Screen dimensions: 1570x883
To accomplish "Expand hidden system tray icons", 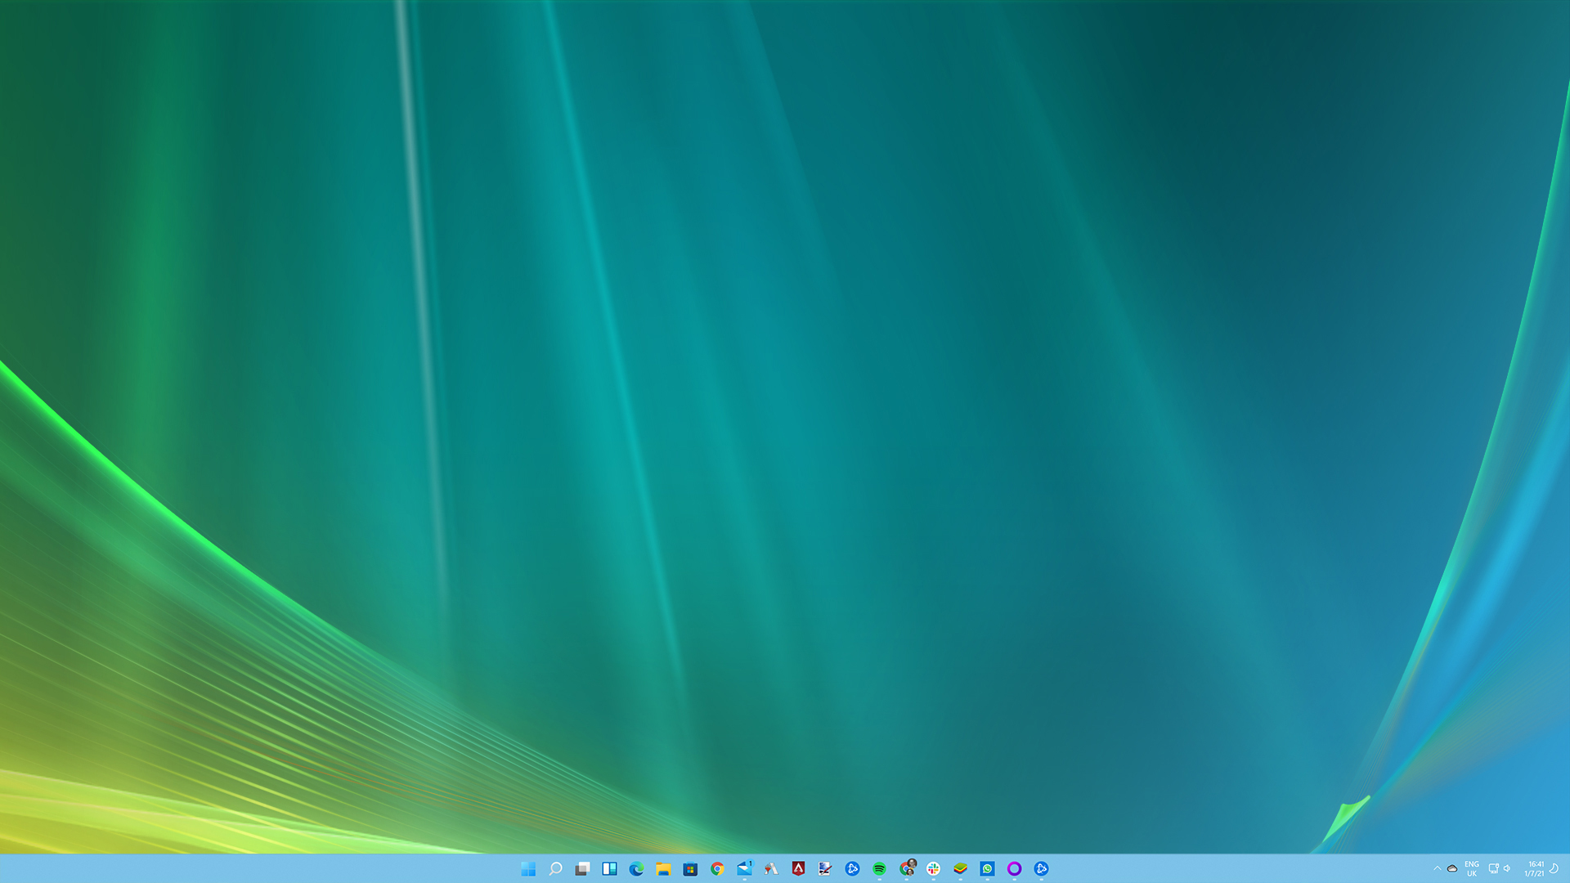I will (x=1437, y=868).
